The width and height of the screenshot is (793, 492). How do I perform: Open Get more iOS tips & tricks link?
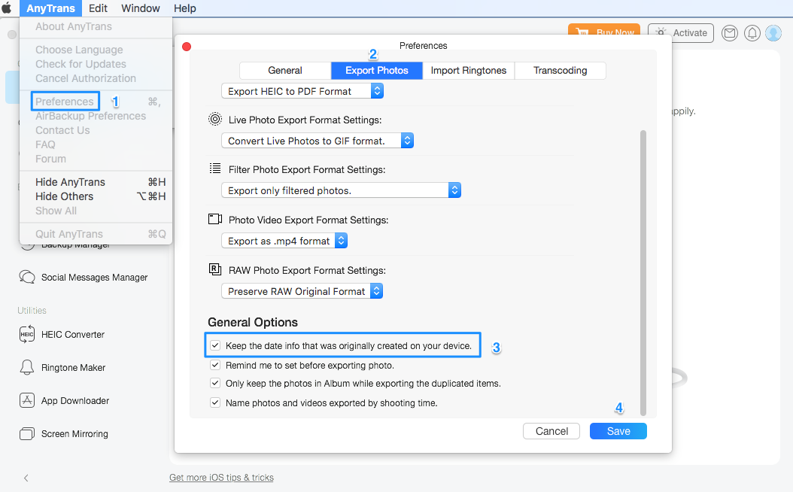tap(221, 478)
